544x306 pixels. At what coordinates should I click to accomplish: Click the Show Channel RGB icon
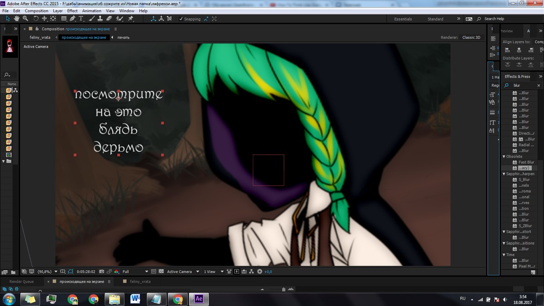[116, 272]
